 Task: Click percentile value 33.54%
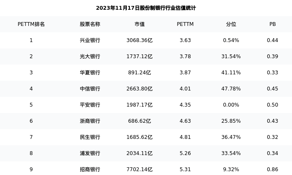pos(231,153)
